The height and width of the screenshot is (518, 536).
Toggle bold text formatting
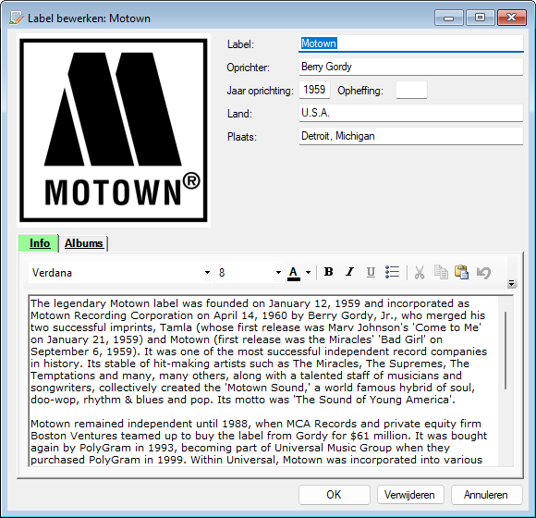[x=328, y=272]
